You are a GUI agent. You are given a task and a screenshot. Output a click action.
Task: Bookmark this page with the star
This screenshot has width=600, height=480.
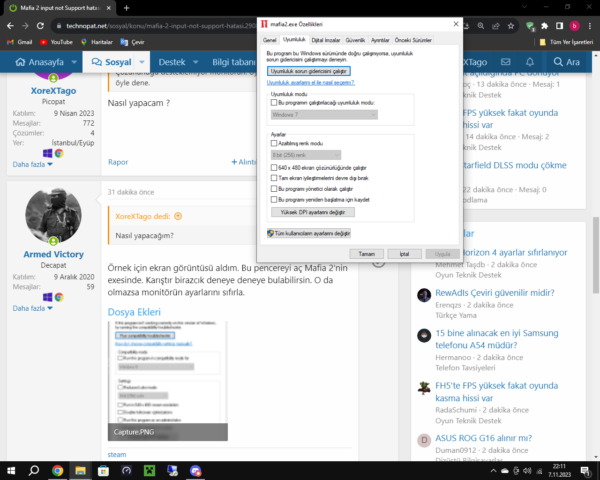(x=511, y=26)
